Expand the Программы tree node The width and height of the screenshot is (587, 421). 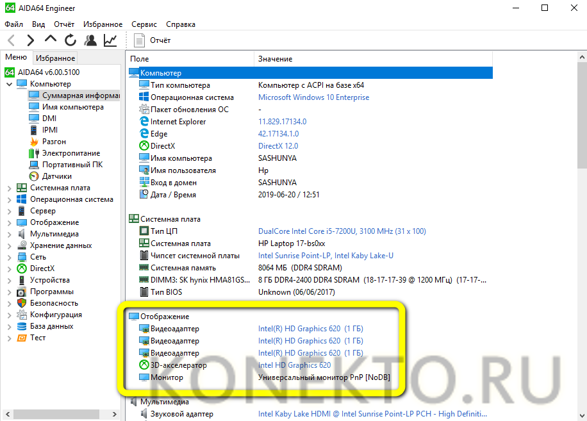coord(10,292)
